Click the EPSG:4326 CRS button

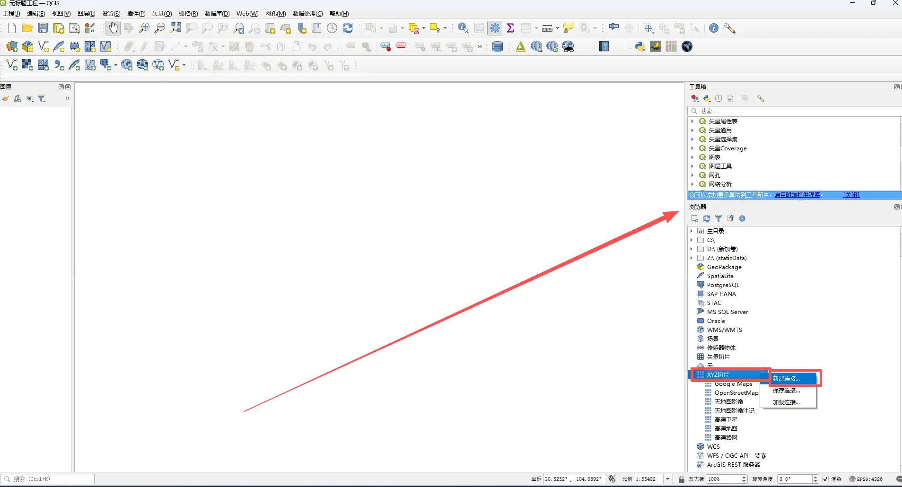pos(866,479)
